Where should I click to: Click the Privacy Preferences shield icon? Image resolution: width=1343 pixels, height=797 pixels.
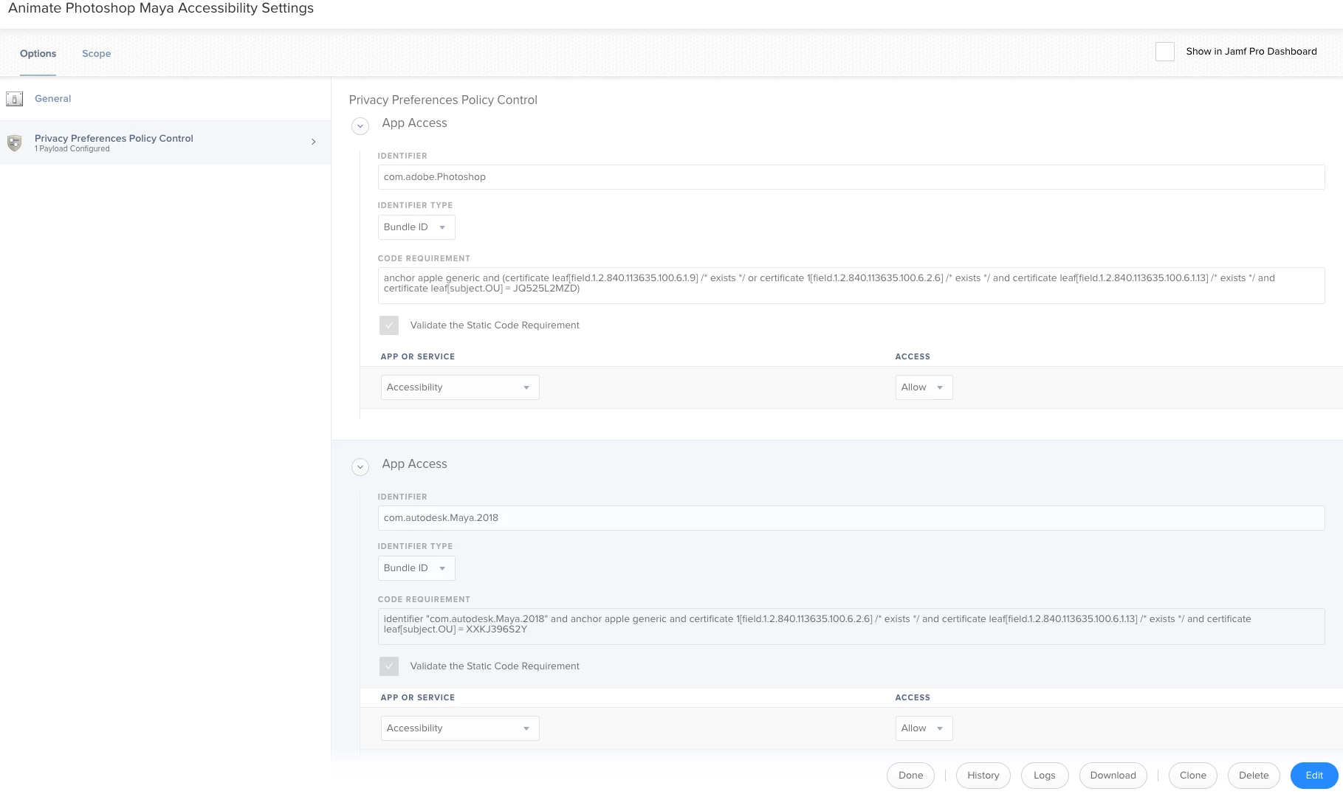pyautogui.click(x=14, y=142)
